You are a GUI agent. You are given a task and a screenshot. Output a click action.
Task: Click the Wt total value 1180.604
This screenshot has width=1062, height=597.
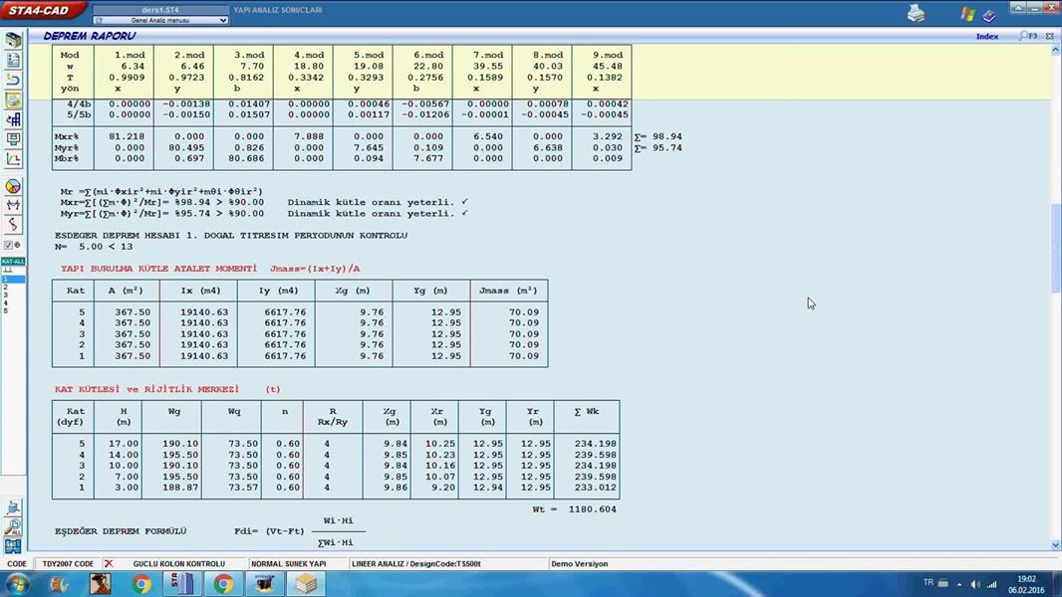click(x=592, y=509)
